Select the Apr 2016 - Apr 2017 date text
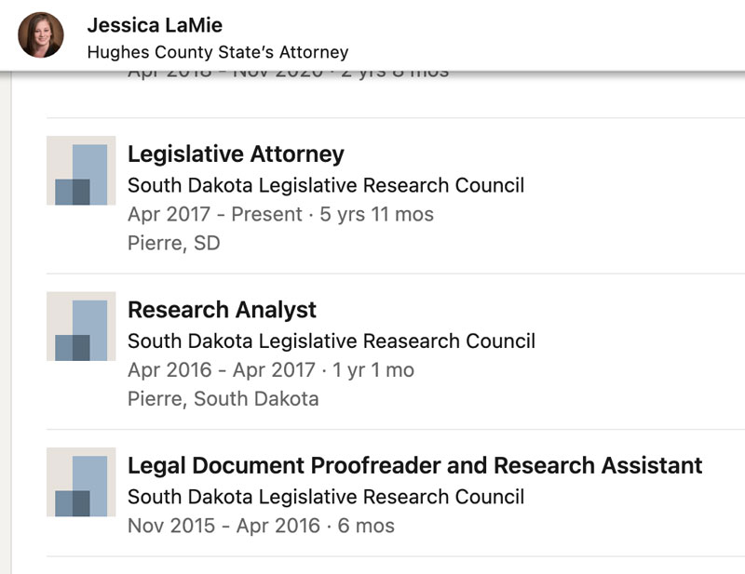The image size is (745, 574). [222, 370]
